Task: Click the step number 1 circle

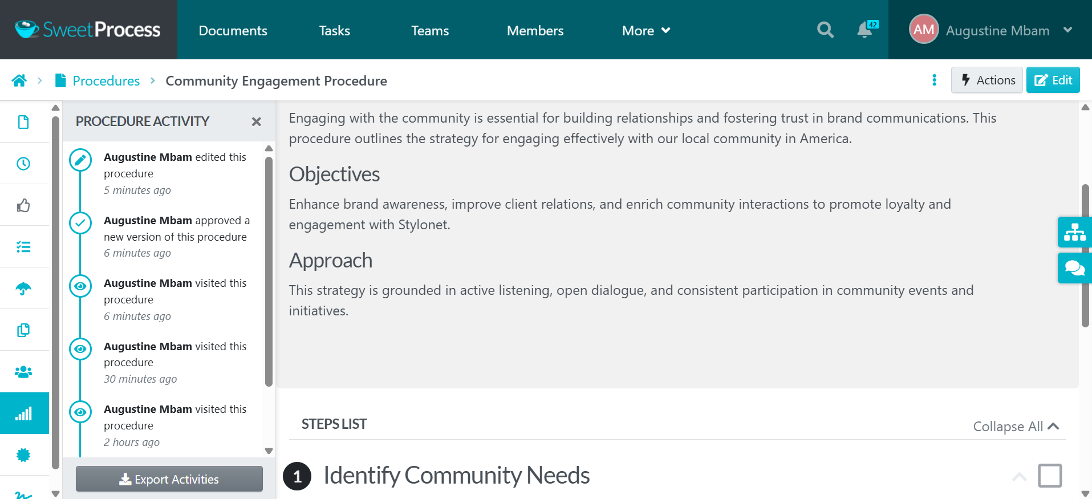Action: point(297,476)
